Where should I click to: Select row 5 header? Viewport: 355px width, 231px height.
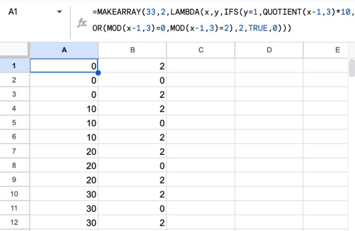coord(14,123)
